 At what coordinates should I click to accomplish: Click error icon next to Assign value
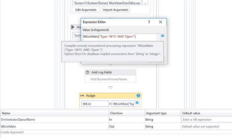pos(137,103)
